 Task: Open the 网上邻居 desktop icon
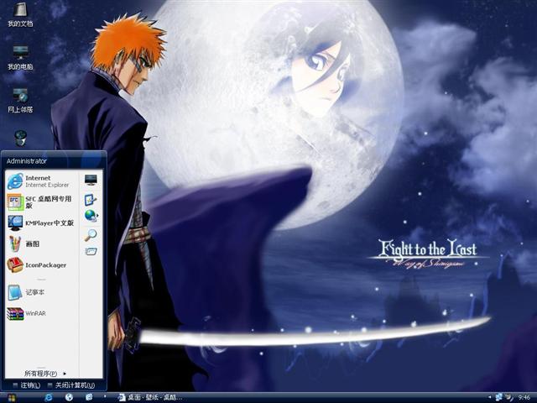click(x=20, y=100)
